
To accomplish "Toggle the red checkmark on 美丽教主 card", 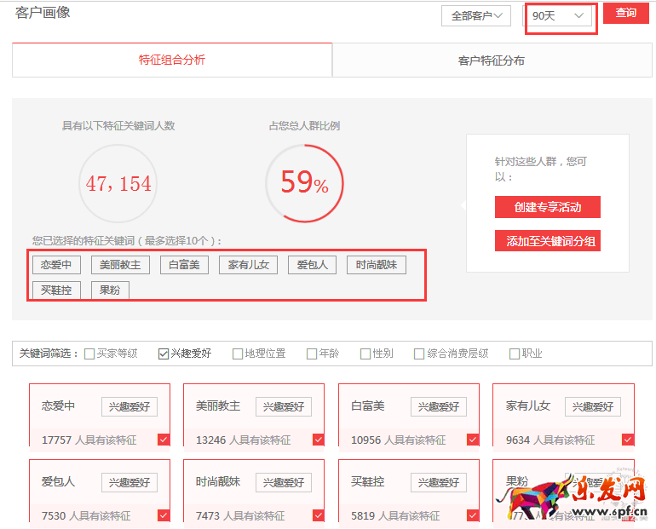I will tap(318, 440).
